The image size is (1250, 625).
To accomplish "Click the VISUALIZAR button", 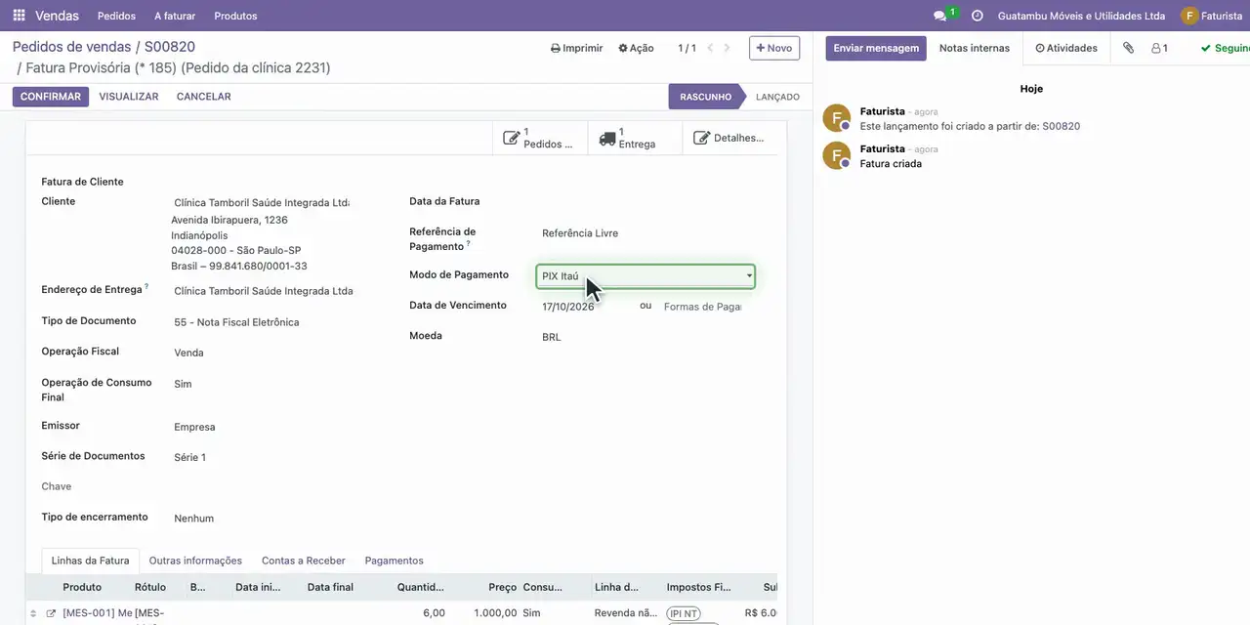I will [129, 97].
